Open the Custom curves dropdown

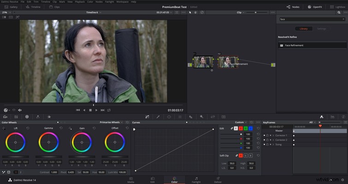point(241,122)
